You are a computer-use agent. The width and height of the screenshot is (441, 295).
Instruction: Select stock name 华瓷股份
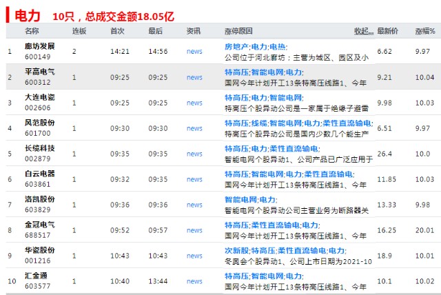tap(40, 250)
